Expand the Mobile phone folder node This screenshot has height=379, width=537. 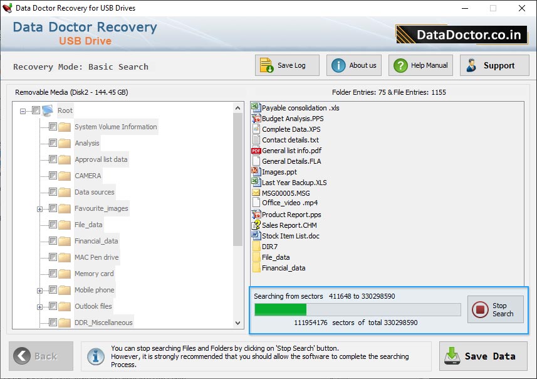40,291
